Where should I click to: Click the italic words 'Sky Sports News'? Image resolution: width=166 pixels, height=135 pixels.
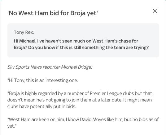(x=24, y=67)
